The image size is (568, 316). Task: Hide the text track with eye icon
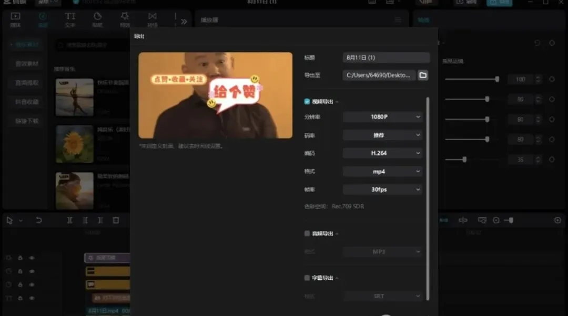pyautogui.click(x=32, y=298)
